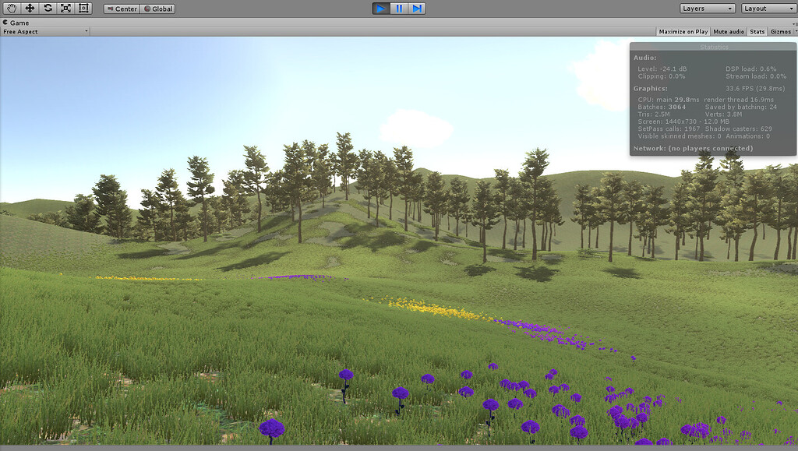Pause the game playback
Screen dimensions: 798x451
point(399,8)
